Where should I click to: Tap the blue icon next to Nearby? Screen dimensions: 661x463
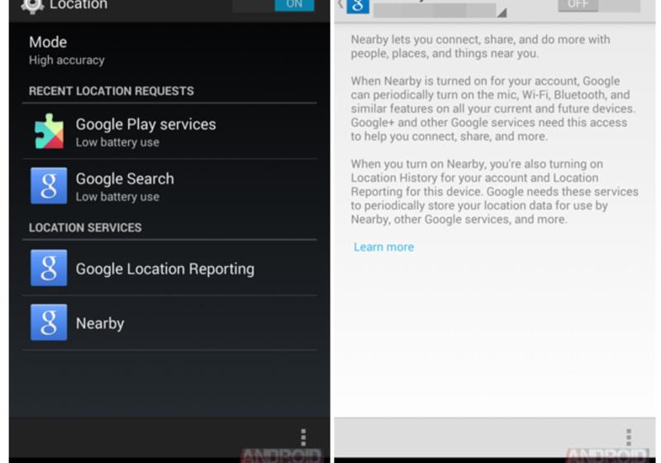(49, 322)
